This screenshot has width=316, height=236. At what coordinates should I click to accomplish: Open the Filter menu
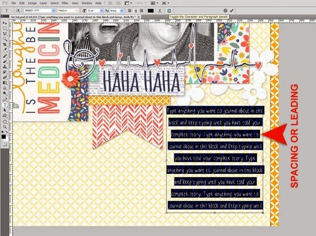[x=65, y=3]
